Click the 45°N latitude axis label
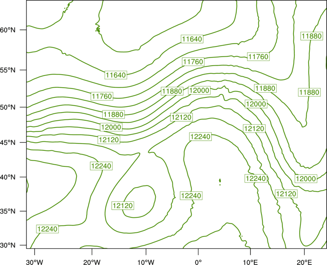This screenshot has height=265, width=327. 8,142
